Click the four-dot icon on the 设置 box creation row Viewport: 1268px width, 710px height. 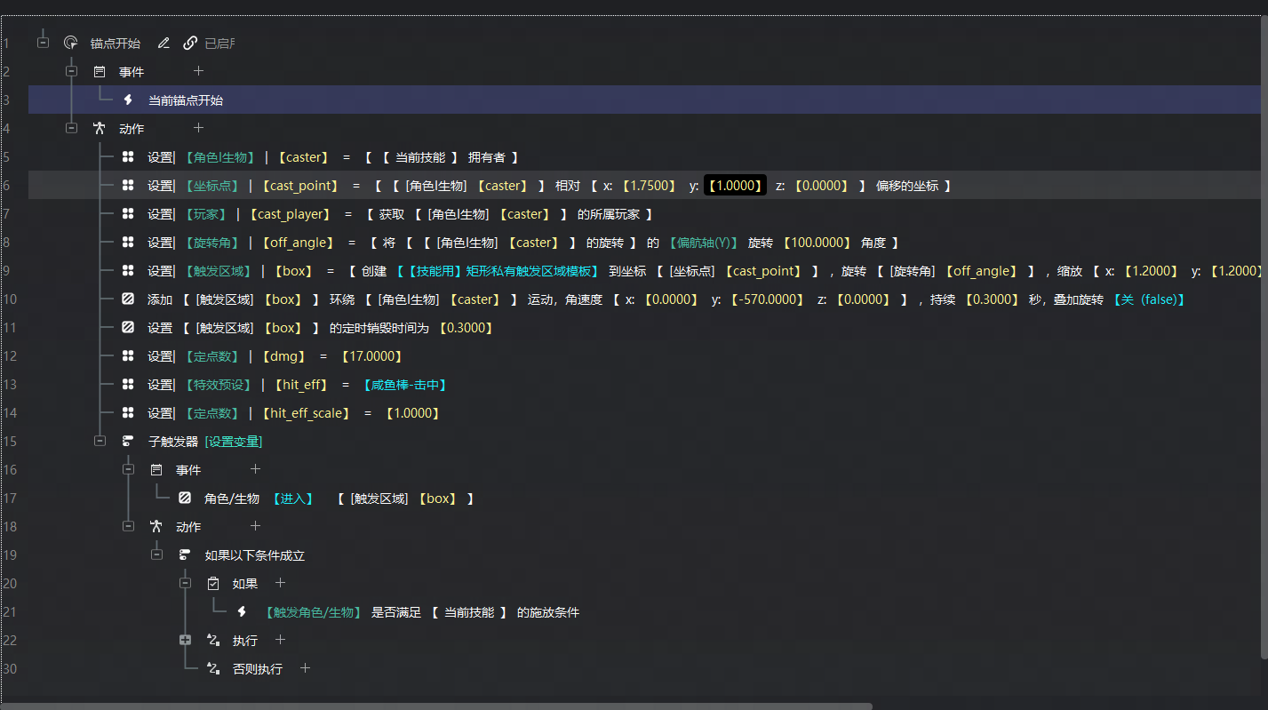128,270
